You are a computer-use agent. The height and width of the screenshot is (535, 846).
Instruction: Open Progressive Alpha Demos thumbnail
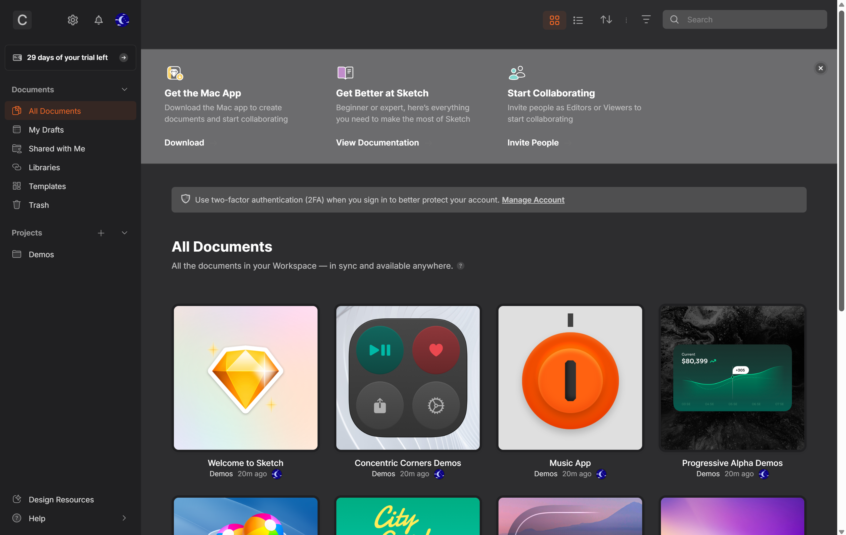pos(732,377)
